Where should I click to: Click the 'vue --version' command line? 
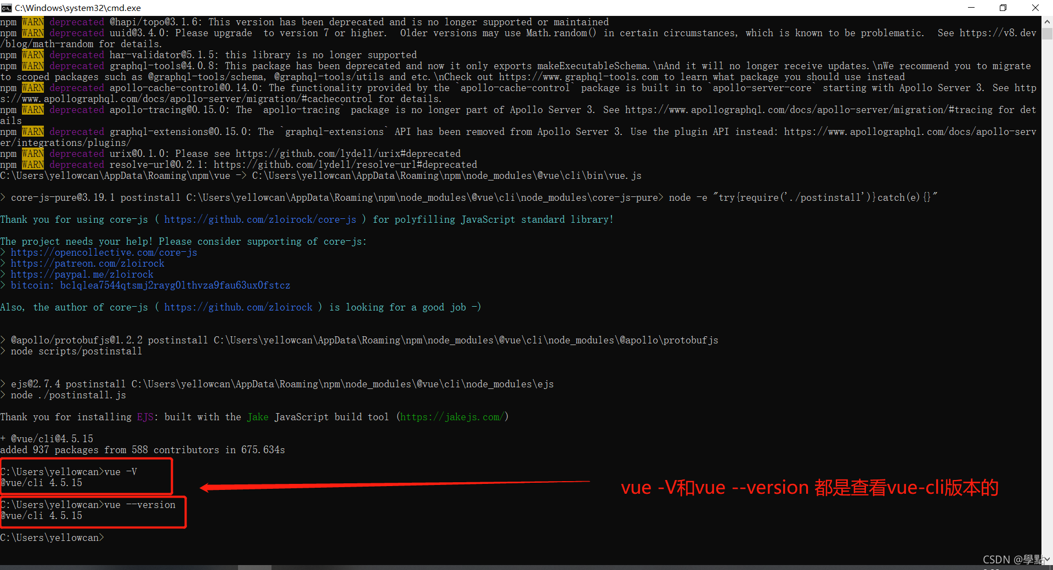(88, 505)
